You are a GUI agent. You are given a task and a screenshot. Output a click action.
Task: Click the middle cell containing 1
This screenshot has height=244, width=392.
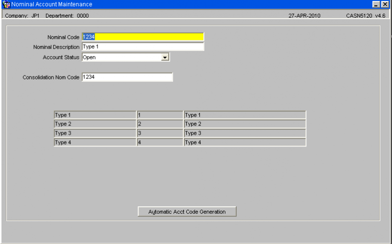pyautogui.click(x=160, y=115)
